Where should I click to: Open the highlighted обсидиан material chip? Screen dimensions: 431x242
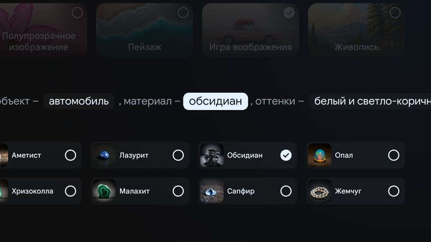click(215, 101)
